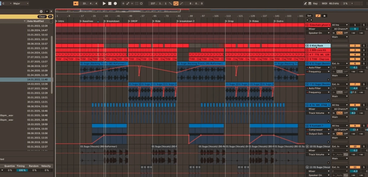Enable draw mode with the pencil icon
The image size is (368, 177).
coord(305,3)
